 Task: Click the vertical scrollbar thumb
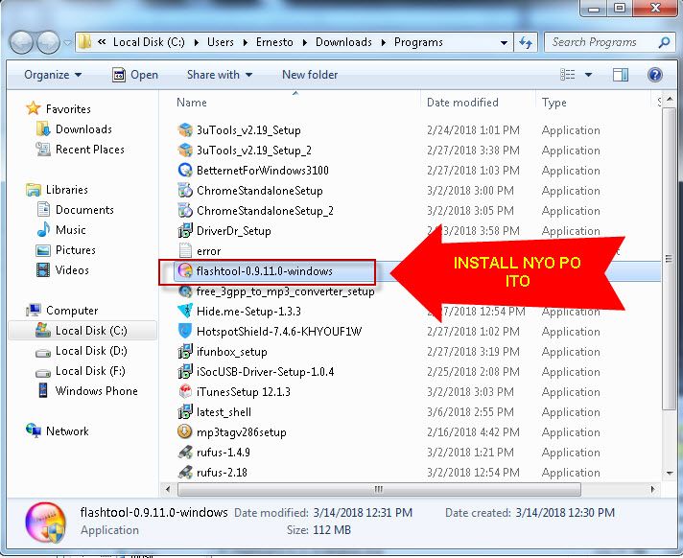(669, 259)
